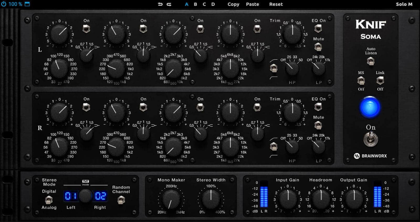Click the plugin power bypass icon
The width and height of the screenshot is (420, 222).
[x=4, y=4]
